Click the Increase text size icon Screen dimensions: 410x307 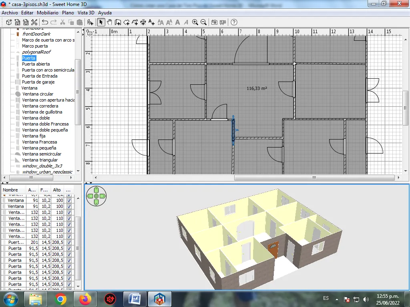click(x=161, y=22)
